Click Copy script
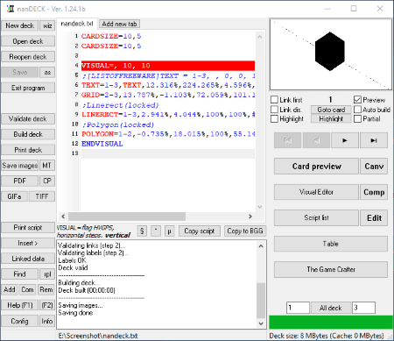The width and height of the screenshot is (394, 341). (200, 231)
